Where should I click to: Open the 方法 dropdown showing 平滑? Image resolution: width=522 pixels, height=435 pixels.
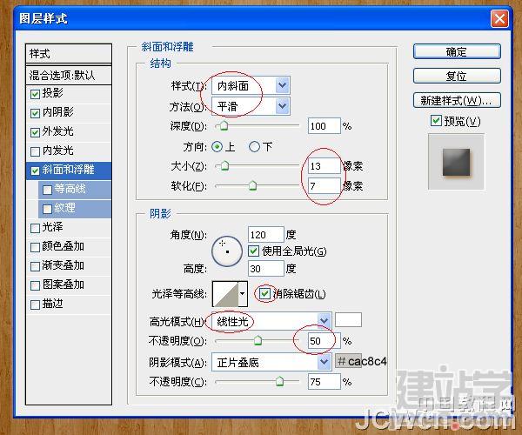[x=251, y=106]
